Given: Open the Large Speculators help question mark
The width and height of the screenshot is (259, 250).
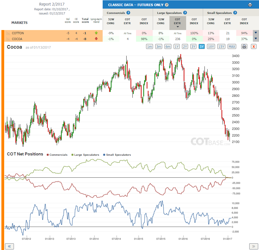Looking at the screenshot, I should 185,13.
